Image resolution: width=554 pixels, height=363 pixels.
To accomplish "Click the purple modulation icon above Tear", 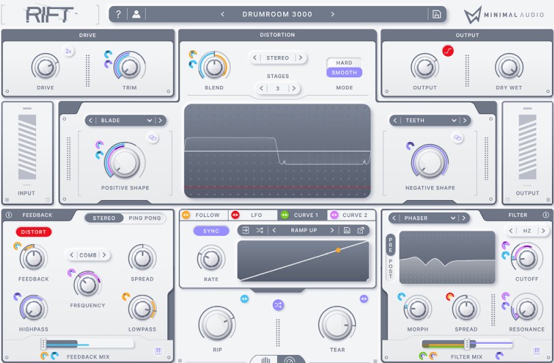I will 364,299.
